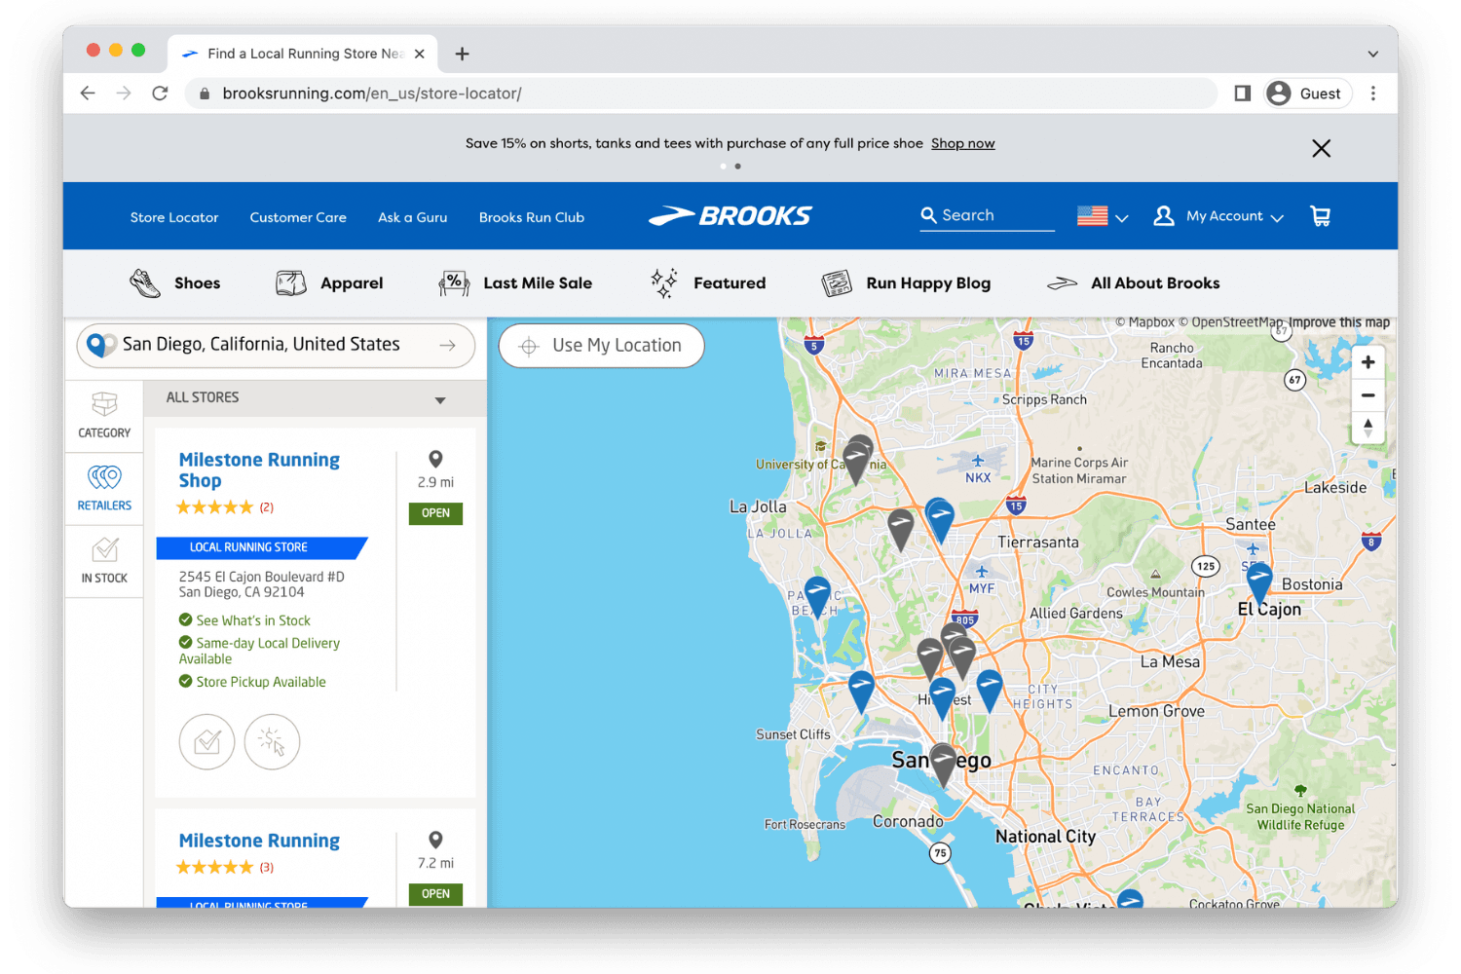Click the Run Happy Blog newspaper icon
The image size is (1461, 974).
pos(837,283)
